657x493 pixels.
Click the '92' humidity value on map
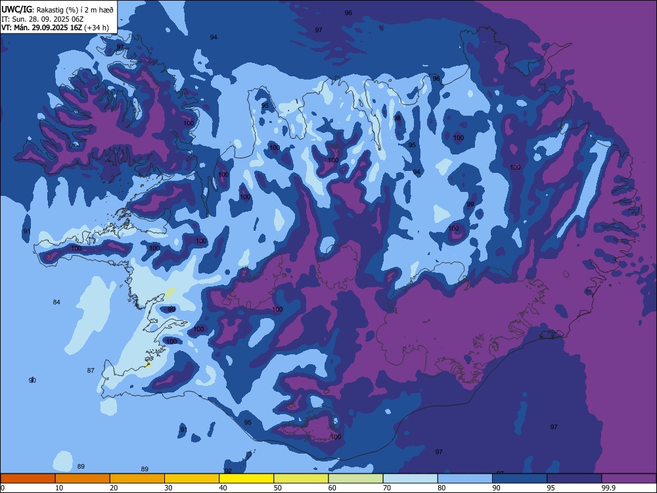pyautogui.click(x=228, y=471)
